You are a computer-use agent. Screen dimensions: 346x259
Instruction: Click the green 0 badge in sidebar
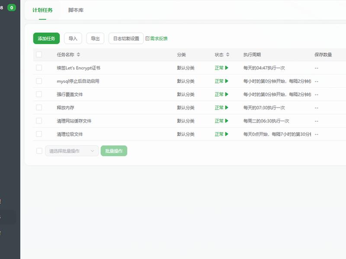(12, 8)
